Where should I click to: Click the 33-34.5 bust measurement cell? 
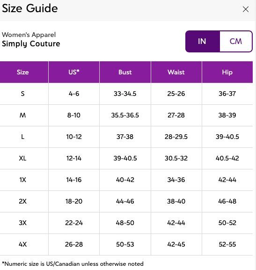(125, 94)
